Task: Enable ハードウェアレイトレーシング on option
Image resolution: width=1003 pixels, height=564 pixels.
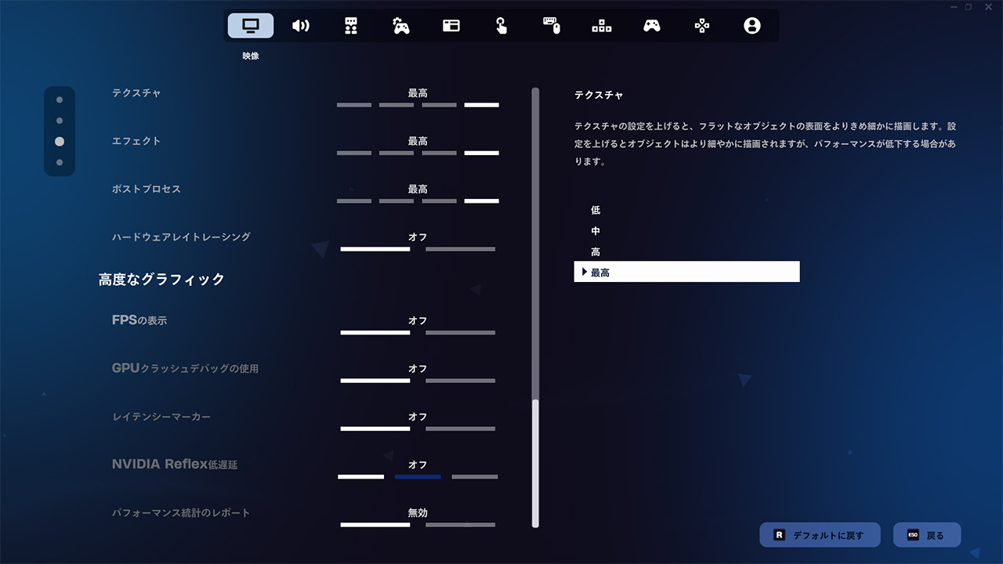Action: [x=460, y=249]
